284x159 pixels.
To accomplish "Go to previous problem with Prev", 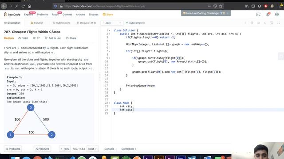I will click(x=65, y=149).
